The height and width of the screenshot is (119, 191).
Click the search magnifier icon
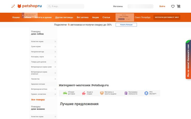[x=49, y=6]
